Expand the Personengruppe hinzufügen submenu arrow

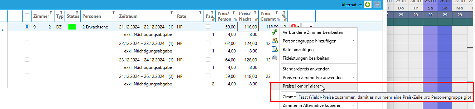tap(353, 41)
